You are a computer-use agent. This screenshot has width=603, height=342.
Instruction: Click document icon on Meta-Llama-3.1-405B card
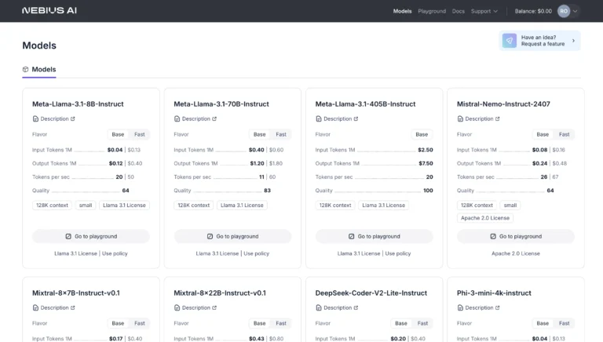point(319,118)
